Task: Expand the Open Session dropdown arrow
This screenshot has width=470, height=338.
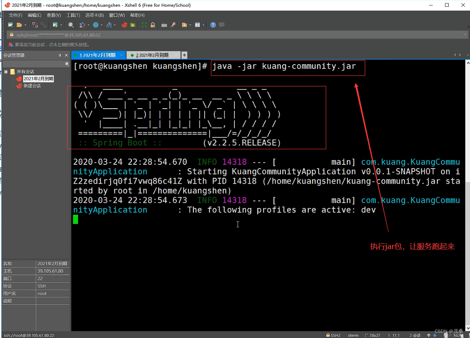Action: [x=25, y=25]
